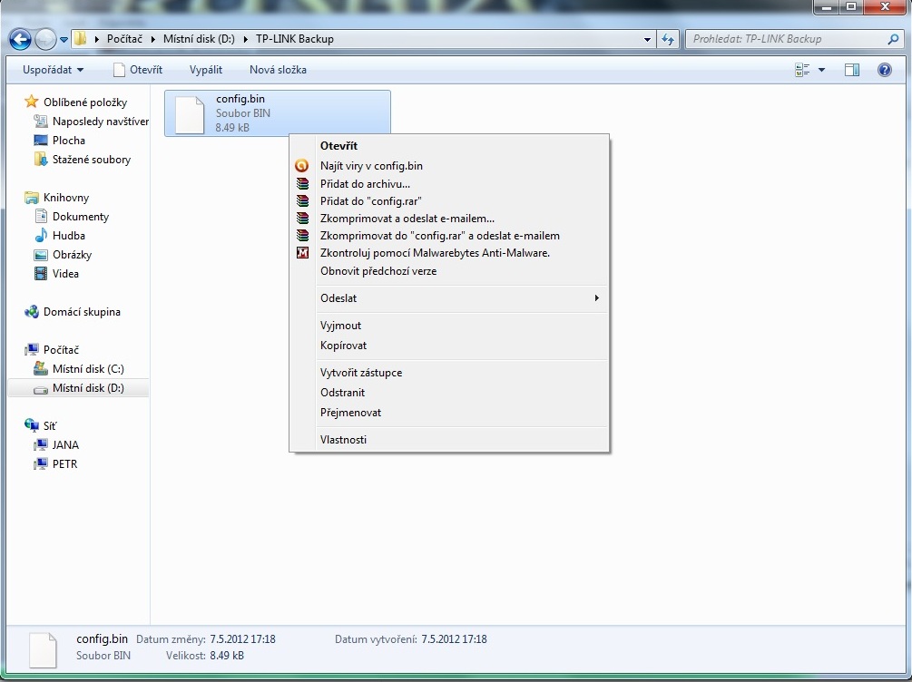
Task: Open Help with the question mark icon
Action: click(x=885, y=70)
